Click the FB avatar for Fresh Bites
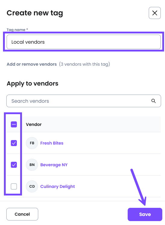The image size is (165, 225). point(32,143)
